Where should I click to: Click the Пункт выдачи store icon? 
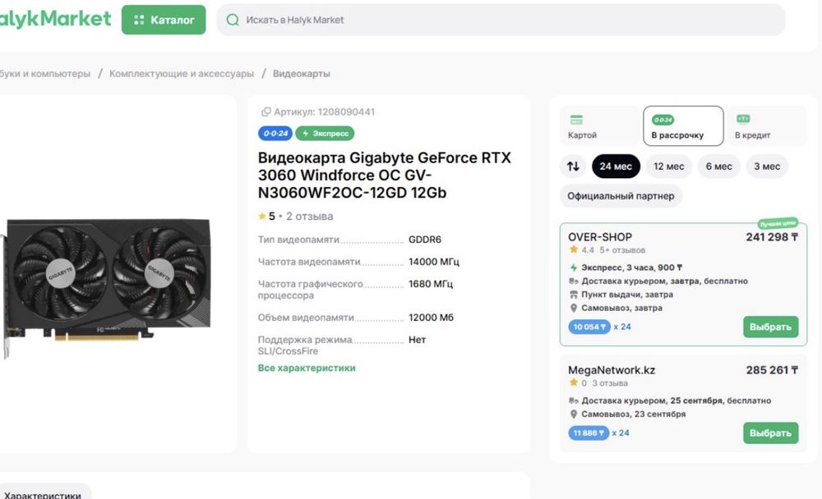(574, 295)
